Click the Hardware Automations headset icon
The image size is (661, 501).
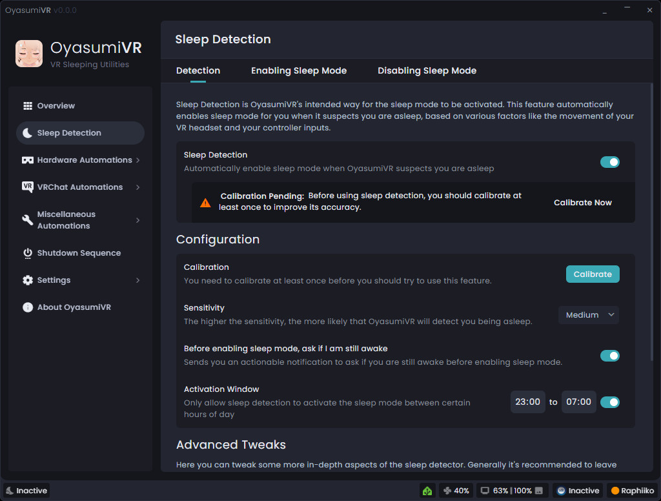(27, 160)
